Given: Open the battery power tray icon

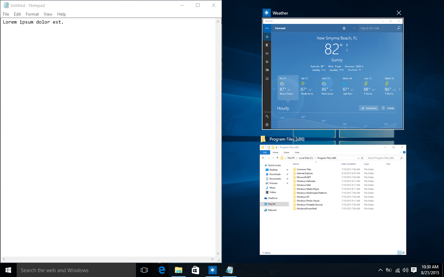Looking at the screenshot, I should tap(389, 270).
